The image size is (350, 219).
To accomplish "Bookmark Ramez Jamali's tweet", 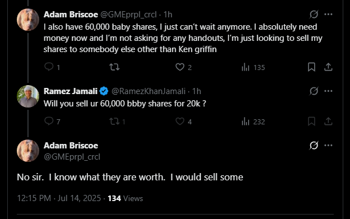I will click(311, 122).
